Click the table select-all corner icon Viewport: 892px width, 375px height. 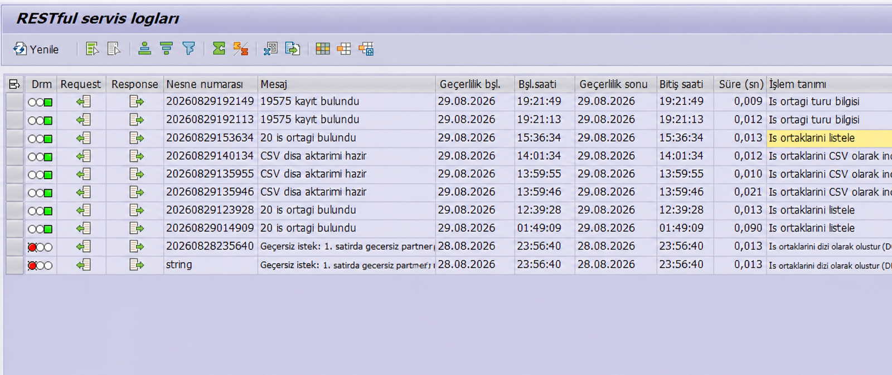pos(14,84)
